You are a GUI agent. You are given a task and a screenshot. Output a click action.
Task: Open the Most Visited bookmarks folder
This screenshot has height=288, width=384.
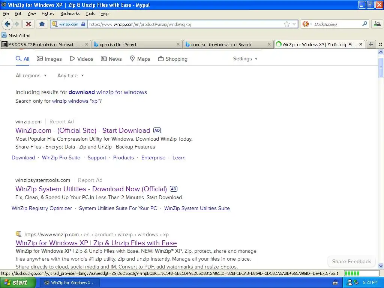16,36
